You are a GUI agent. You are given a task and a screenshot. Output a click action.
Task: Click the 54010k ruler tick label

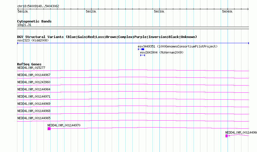click(23, 12)
